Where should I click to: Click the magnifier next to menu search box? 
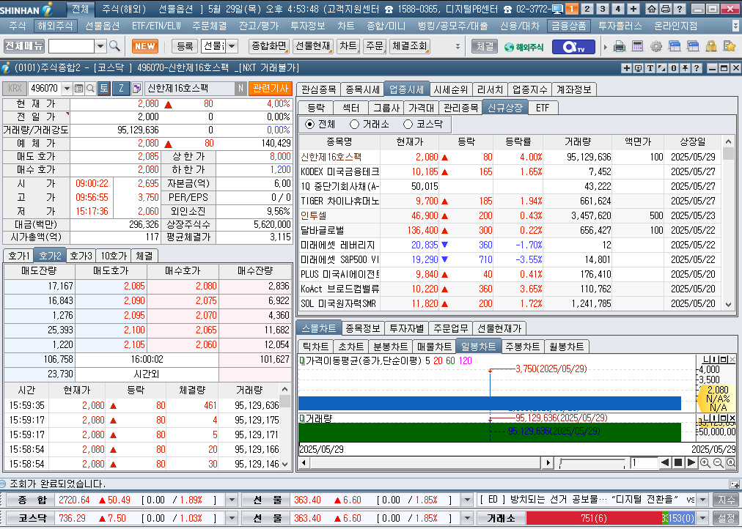click(114, 46)
